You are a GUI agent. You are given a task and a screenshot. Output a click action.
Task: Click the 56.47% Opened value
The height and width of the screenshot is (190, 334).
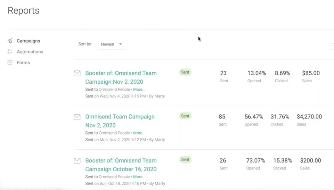click(x=254, y=117)
